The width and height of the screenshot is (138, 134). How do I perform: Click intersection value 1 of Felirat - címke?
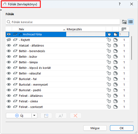[x=124, y=101]
